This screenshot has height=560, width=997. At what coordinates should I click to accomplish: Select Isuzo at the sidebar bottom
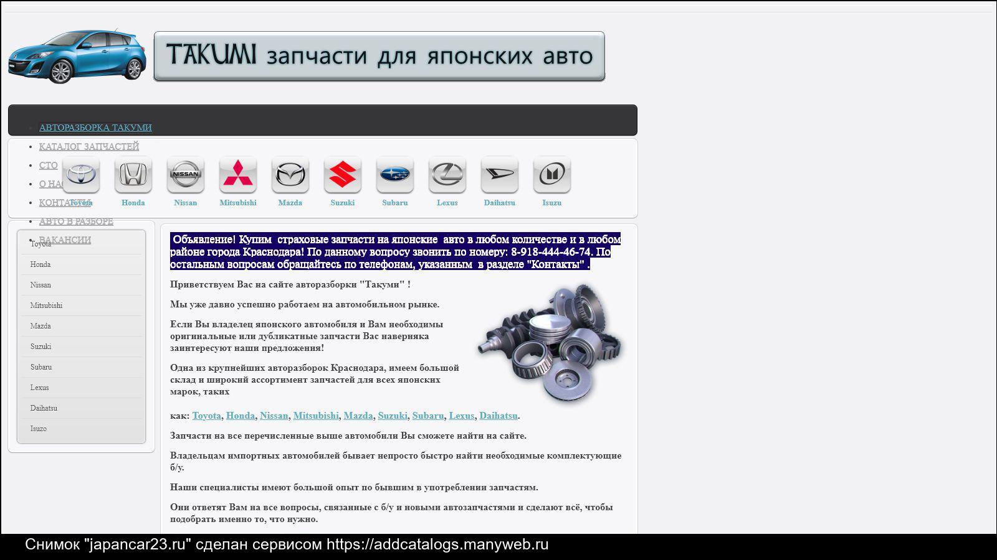click(x=39, y=429)
